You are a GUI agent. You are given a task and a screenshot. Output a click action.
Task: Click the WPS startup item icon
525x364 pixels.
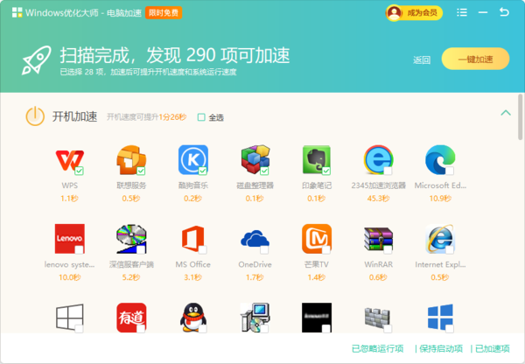tap(69, 160)
